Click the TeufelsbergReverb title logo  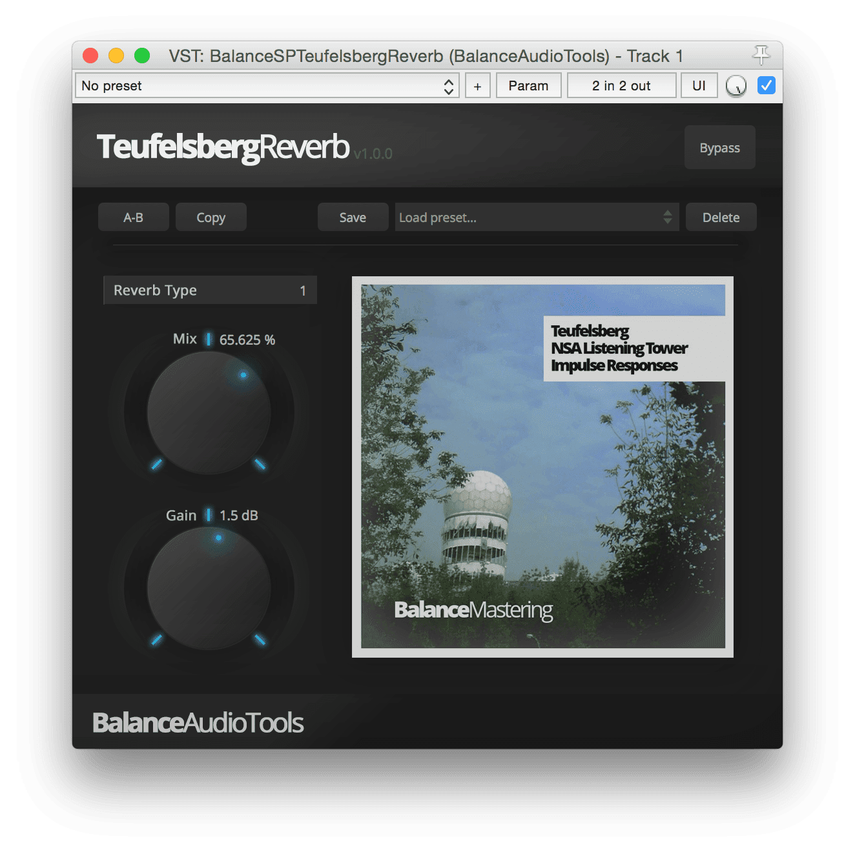(223, 147)
